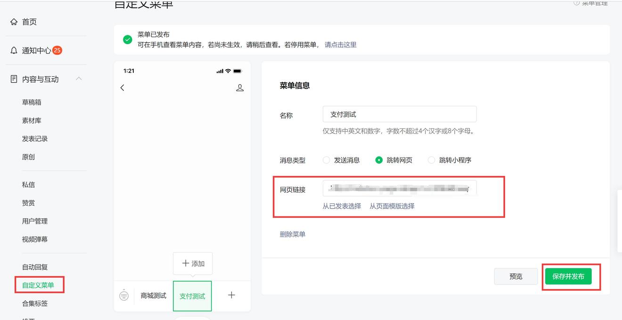Select the 支付测试 menu tab
The image size is (622, 320).
pos(192,296)
